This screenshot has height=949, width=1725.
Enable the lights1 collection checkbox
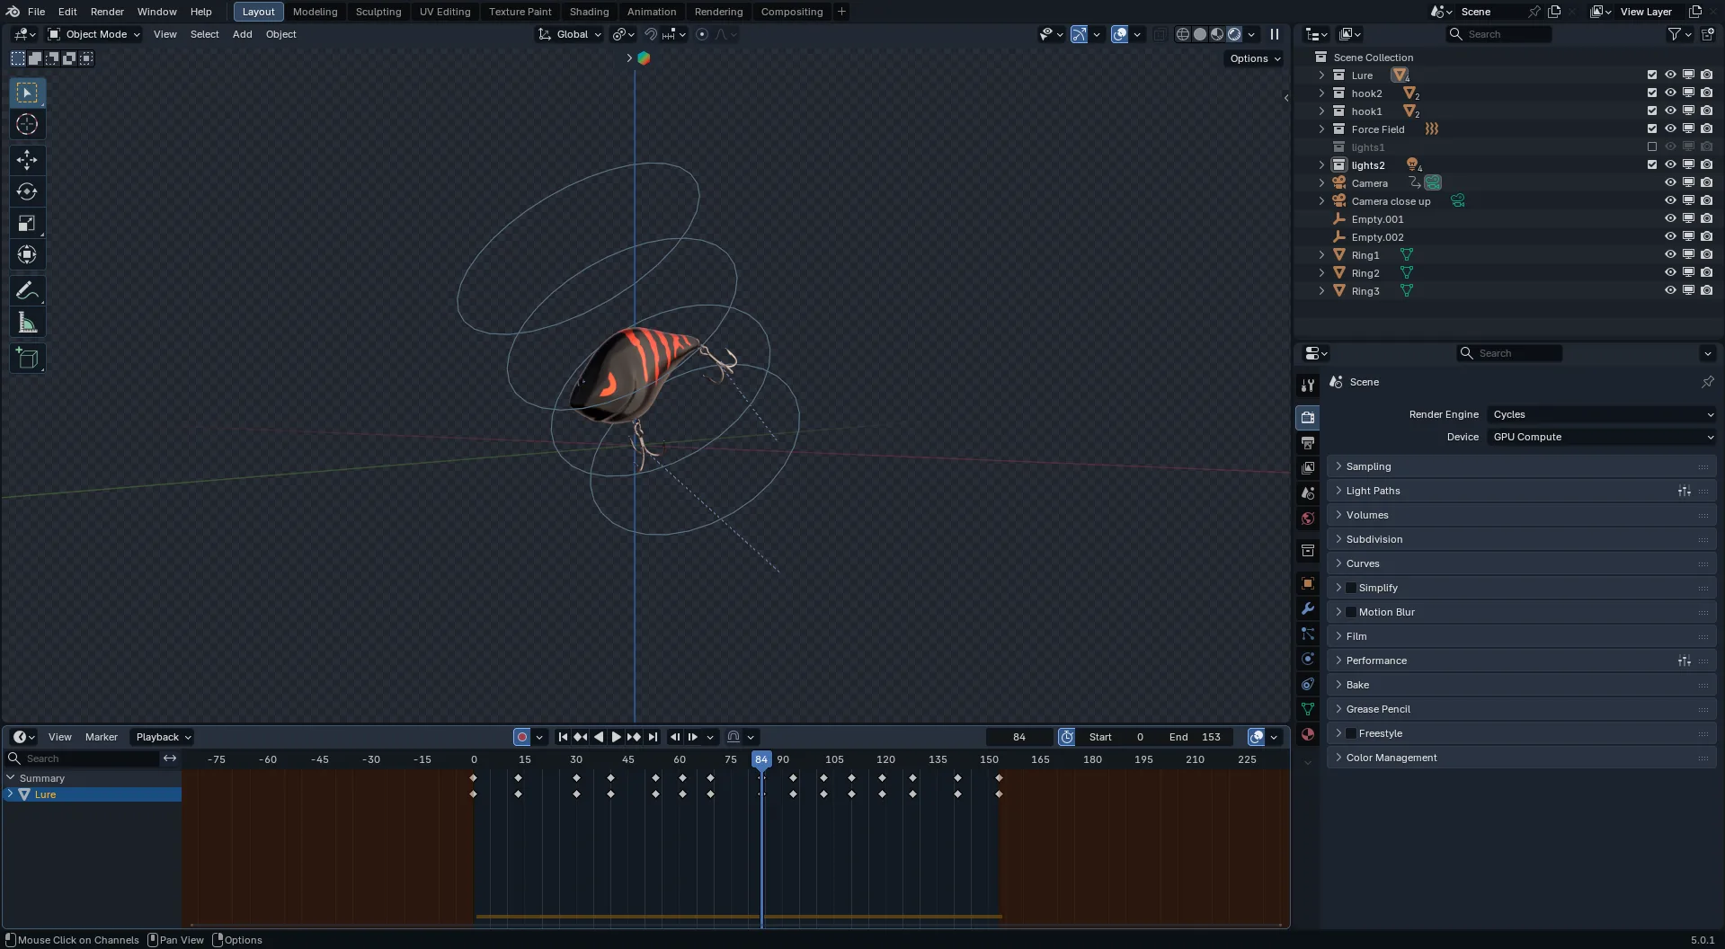point(1652,146)
